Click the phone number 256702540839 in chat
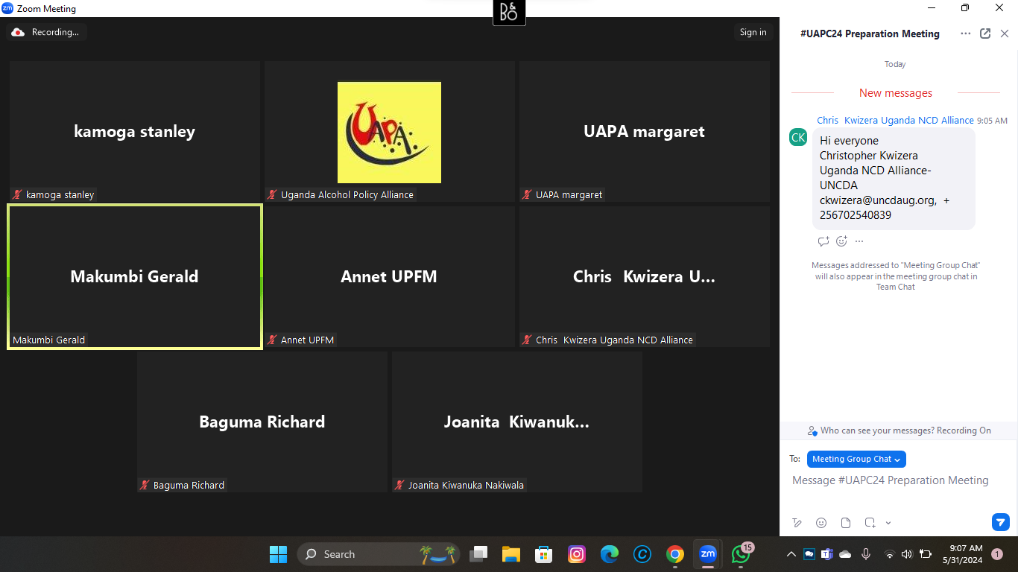This screenshot has width=1018, height=572. [x=856, y=215]
